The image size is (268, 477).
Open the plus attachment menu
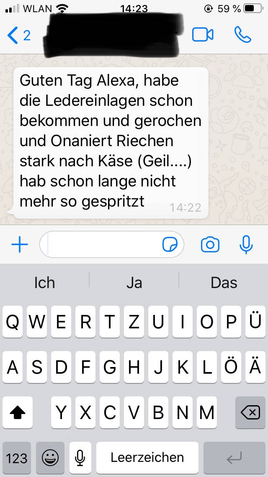pyautogui.click(x=20, y=244)
